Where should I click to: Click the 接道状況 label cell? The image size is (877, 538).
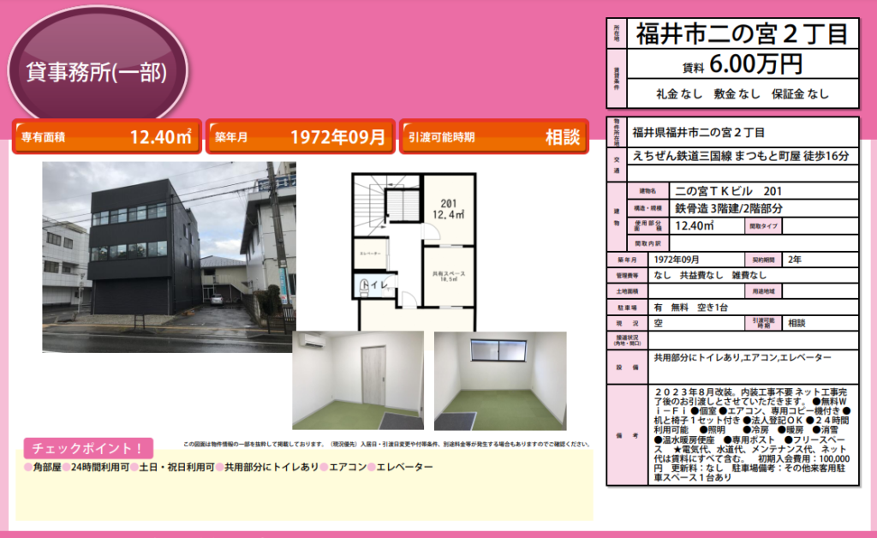pos(627,340)
